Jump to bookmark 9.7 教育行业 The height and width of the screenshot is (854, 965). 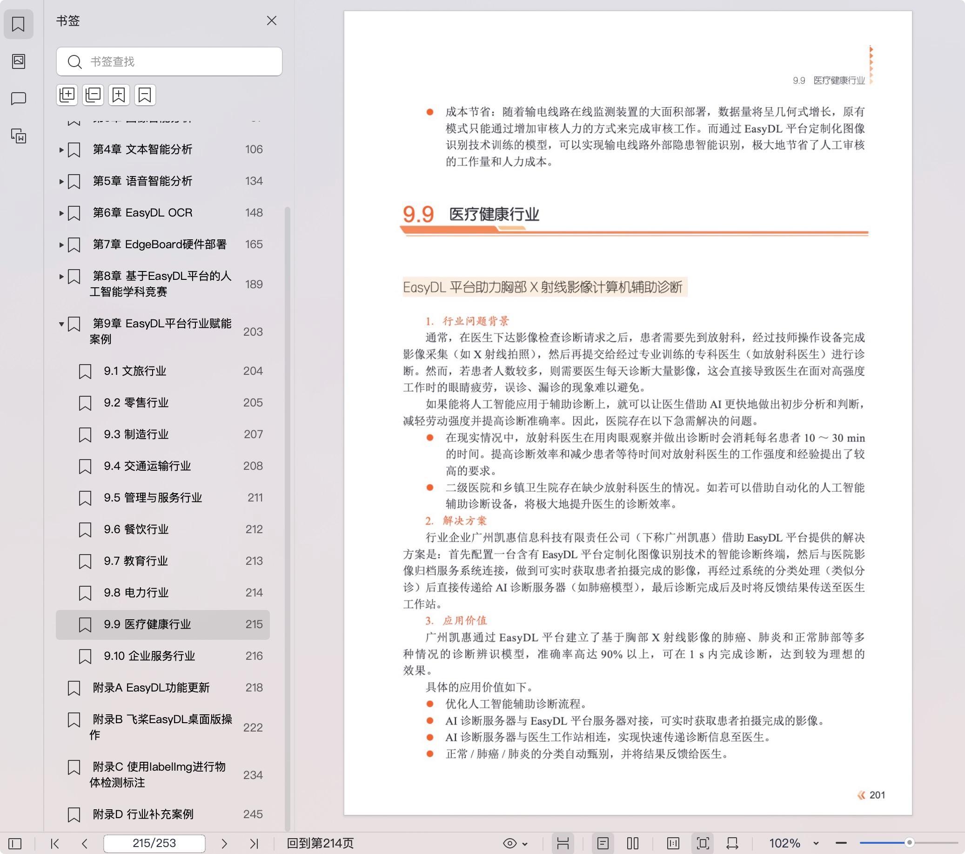(x=136, y=561)
